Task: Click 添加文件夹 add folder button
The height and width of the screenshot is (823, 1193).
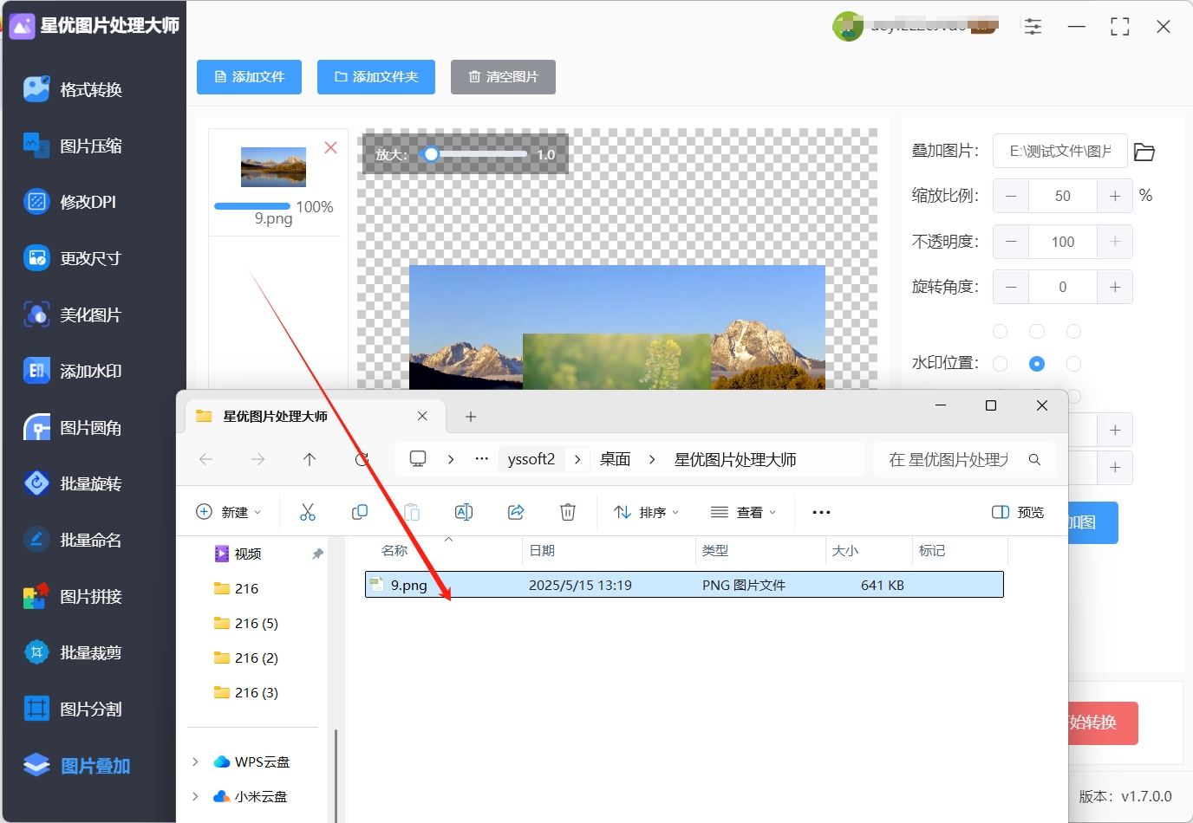Action: (x=376, y=77)
